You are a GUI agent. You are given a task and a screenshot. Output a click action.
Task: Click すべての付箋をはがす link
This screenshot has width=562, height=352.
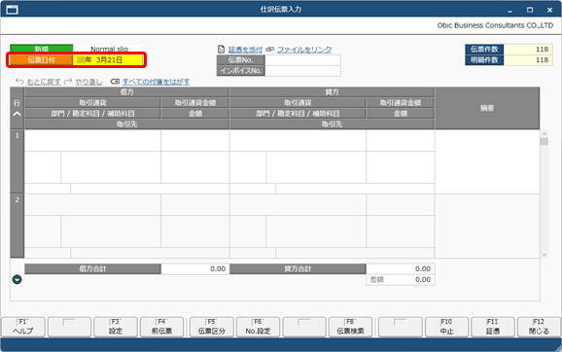pos(156,82)
